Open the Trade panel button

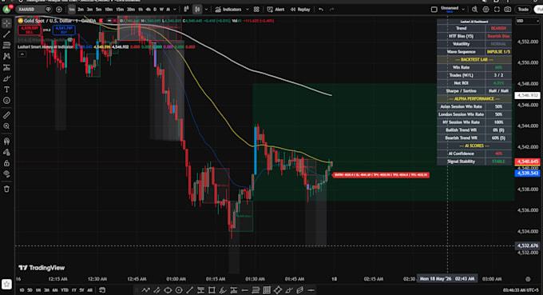[x=523, y=10]
